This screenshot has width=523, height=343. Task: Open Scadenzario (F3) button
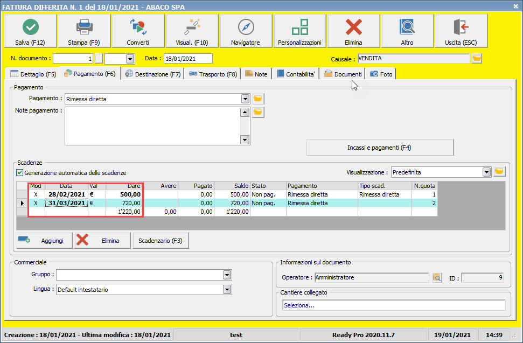coord(161,241)
